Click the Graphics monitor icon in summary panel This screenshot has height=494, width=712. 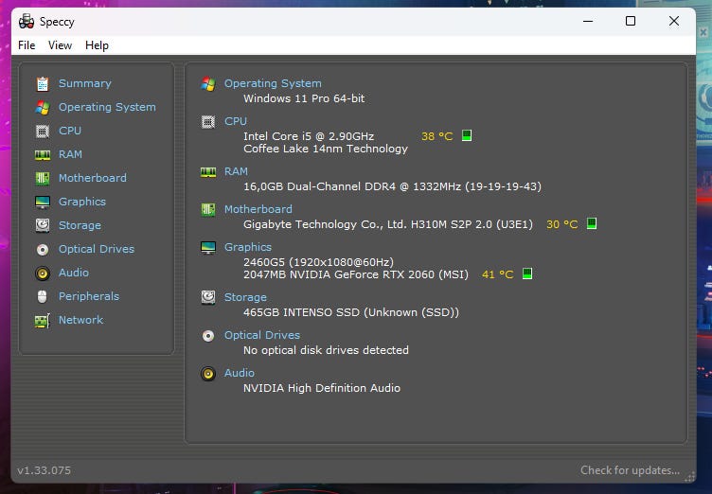tap(208, 247)
